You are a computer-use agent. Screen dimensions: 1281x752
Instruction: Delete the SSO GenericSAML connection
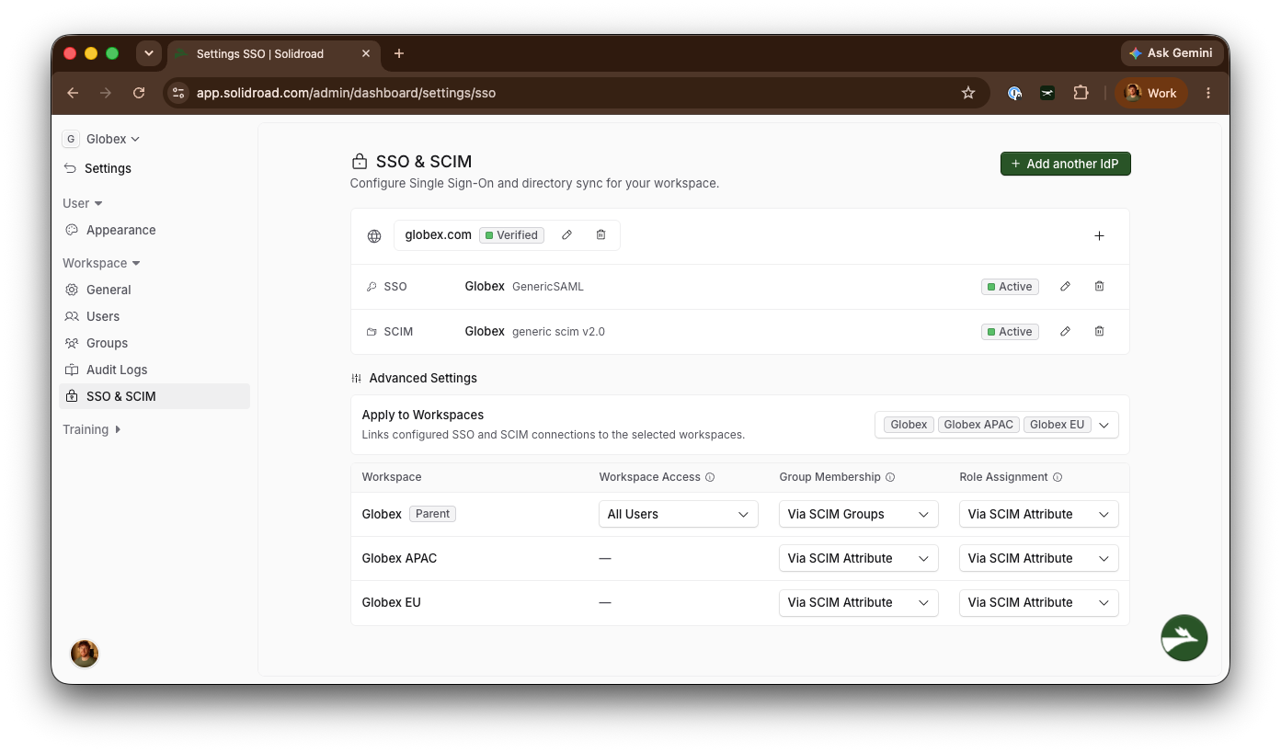tap(1099, 287)
